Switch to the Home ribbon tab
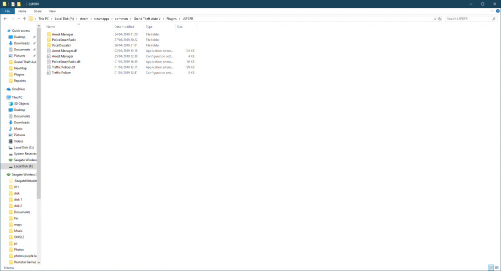This screenshot has width=501, height=271. (x=23, y=11)
